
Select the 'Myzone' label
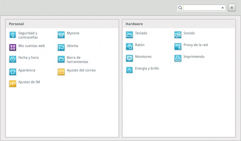point(73,33)
